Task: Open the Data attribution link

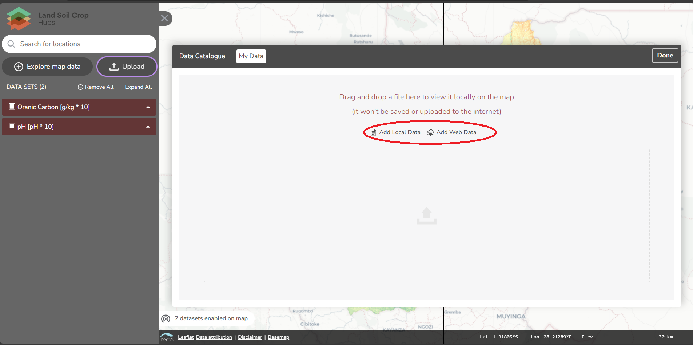Action: (x=214, y=337)
